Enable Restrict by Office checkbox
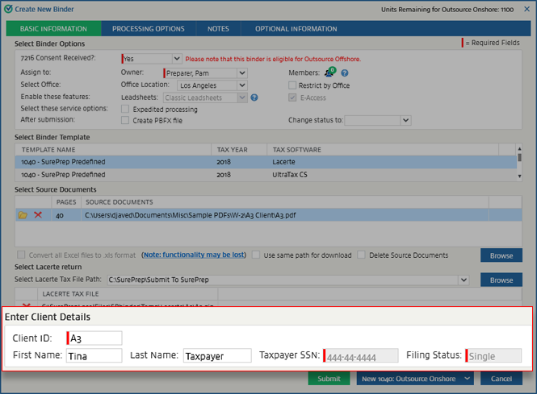Screen dimensions: 537x394 293,85
